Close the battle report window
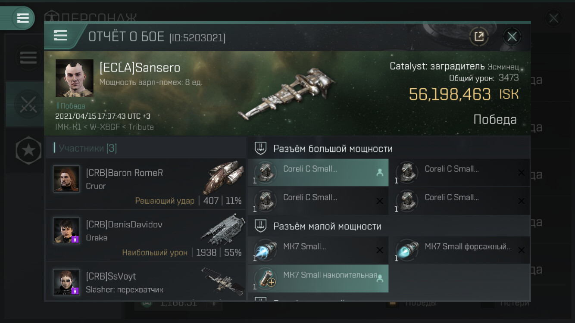Viewport: 575px width, 323px height. pos(512,37)
